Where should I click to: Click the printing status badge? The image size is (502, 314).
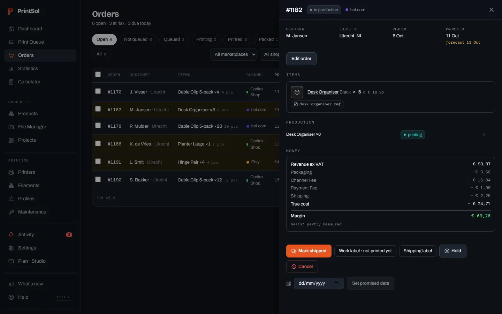point(412,135)
